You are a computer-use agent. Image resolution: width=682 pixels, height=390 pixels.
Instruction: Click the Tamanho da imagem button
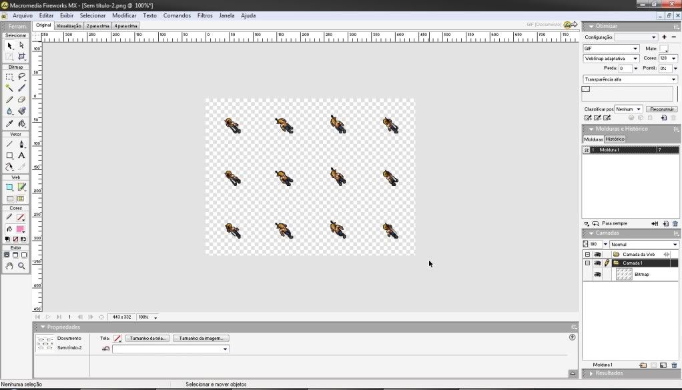pyautogui.click(x=201, y=339)
